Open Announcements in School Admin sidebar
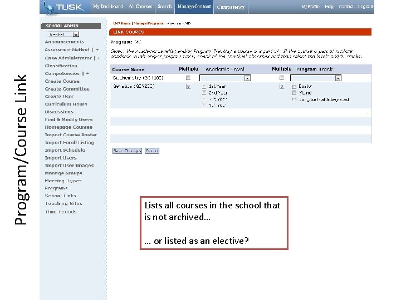This screenshot has width=401, height=300. coord(65,42)
